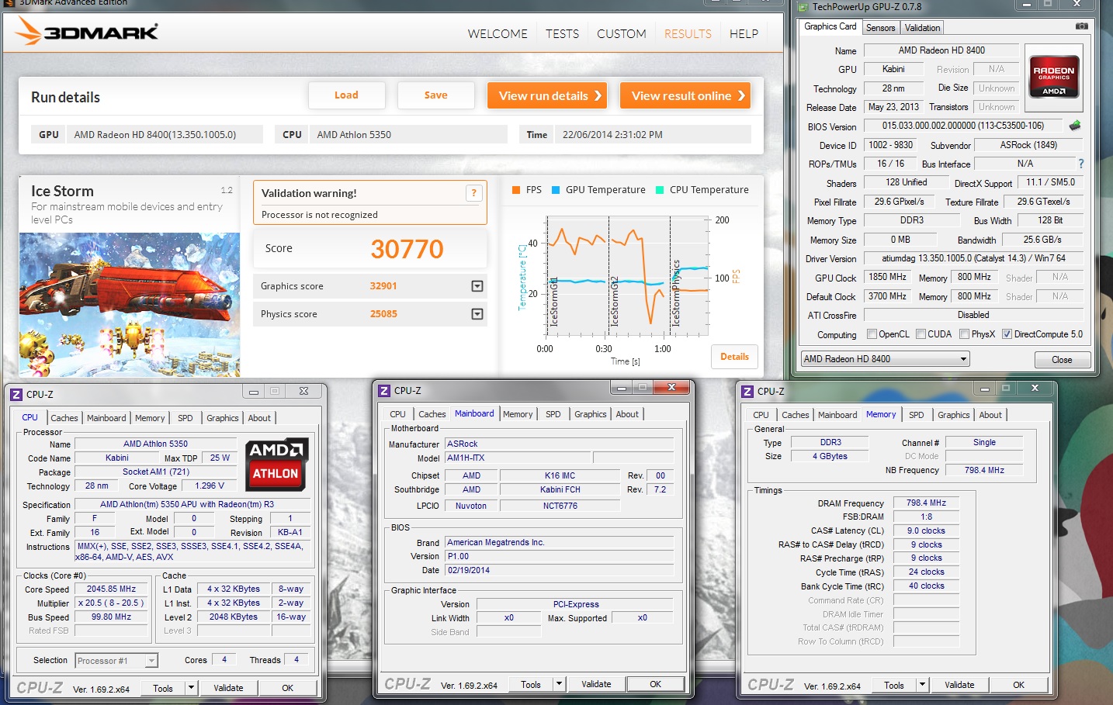The width and height of the screenshot is (1113, 705).
Task: Expand the Physics score details
Action: 477,314
